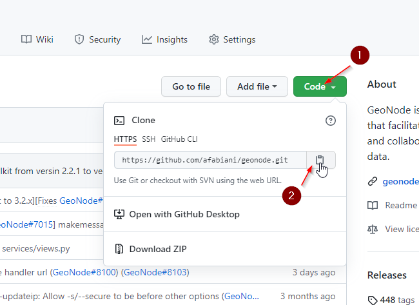Click the Go to file button
This screenshot has height=305, width=419.
click(191, 86)
